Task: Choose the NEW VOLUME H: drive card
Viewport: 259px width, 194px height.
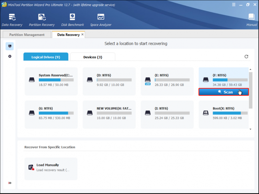Action: [x=109, y=115]
